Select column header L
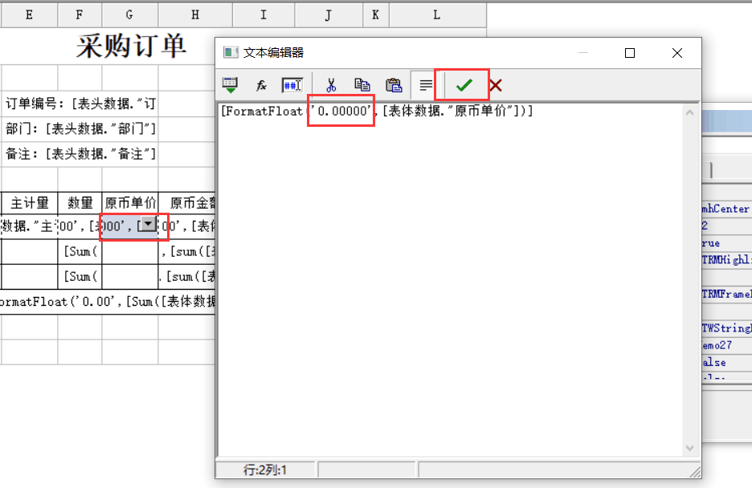Image resolution: width=752 pixels, height=488 pixels. pyautogui.click(x=436, y=14)
